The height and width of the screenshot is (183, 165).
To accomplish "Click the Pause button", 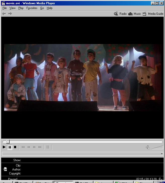I will 10,147.
